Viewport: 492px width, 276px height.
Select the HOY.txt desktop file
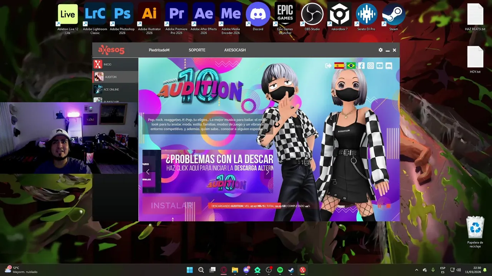[x=475, y=59]
